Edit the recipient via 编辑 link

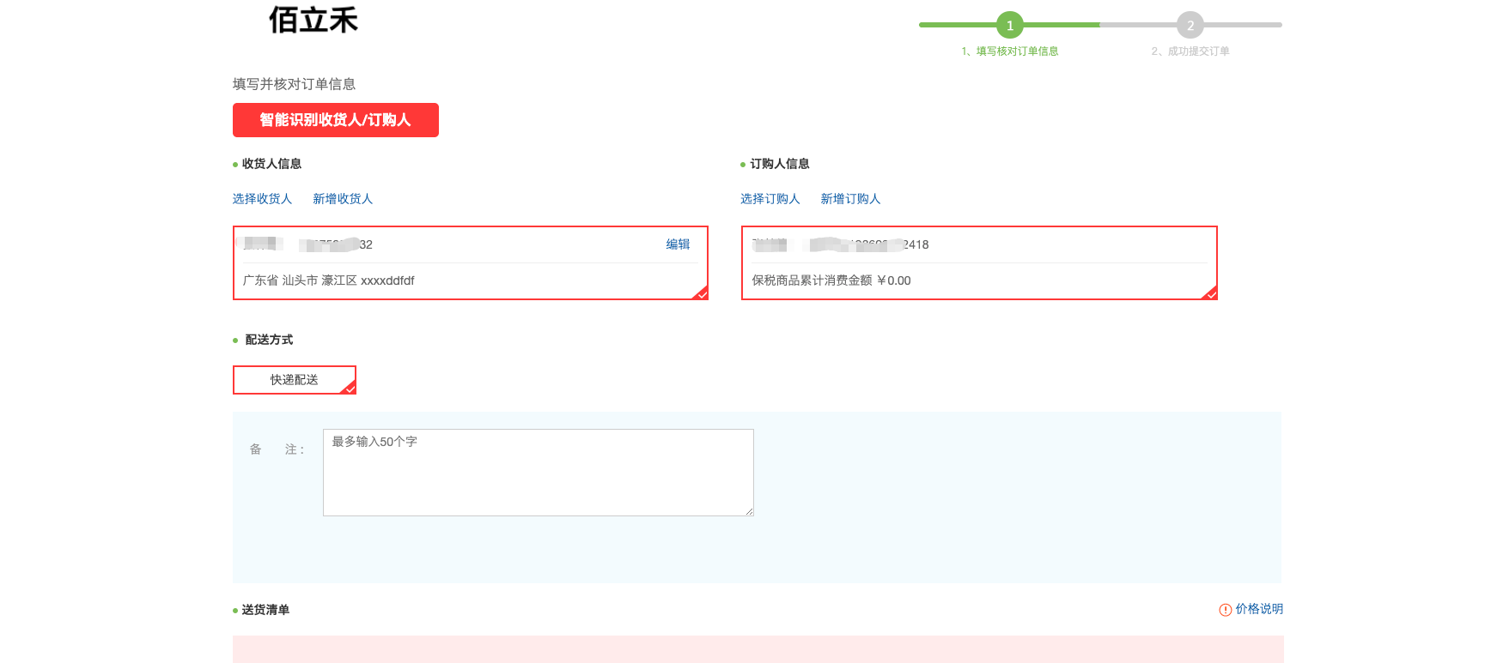(678, 244)
